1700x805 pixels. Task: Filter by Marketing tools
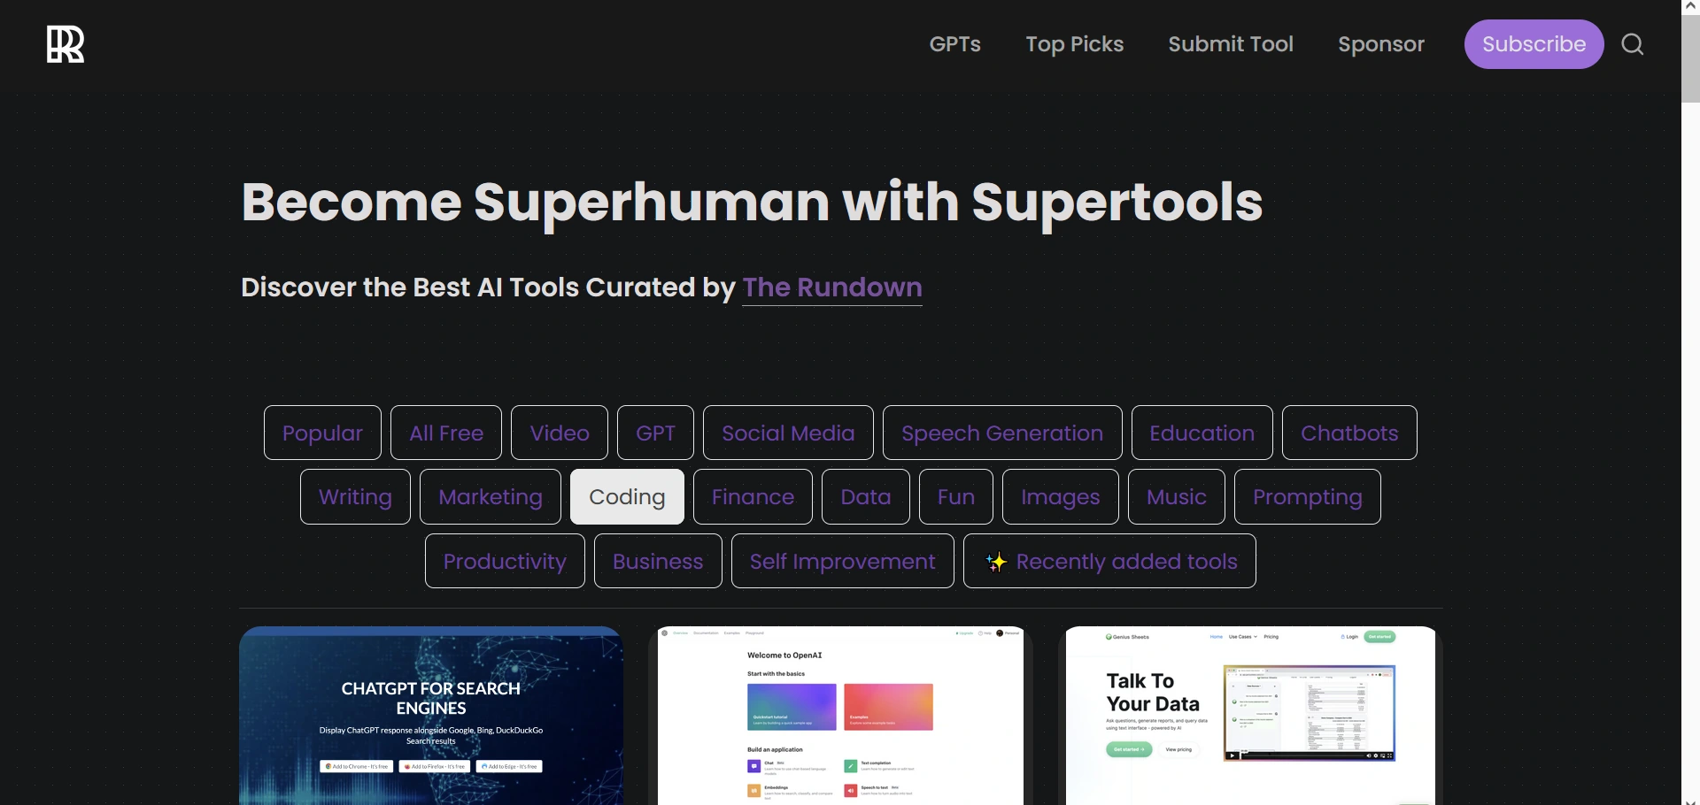point(491,497)
